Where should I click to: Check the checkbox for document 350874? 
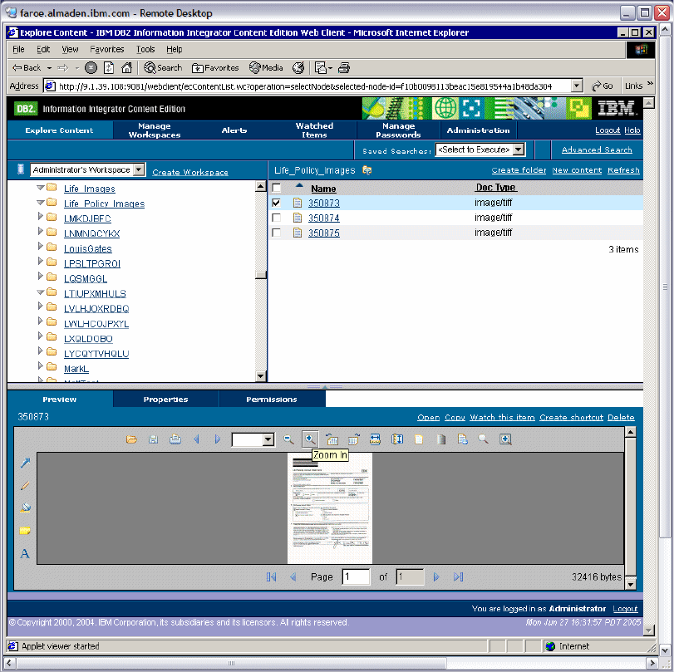click(x=277, y=218)
